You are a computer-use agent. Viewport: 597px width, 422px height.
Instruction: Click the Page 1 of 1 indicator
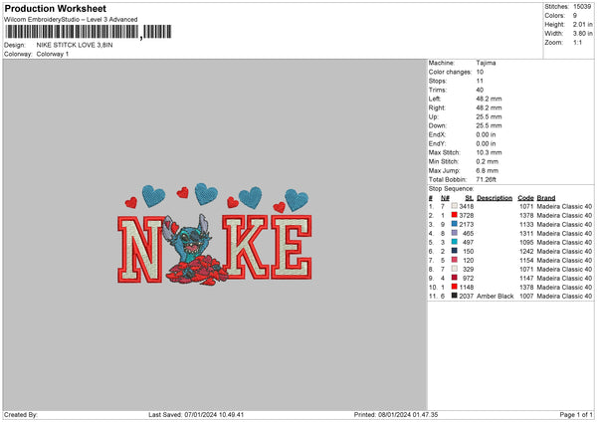tap(576, 414)
